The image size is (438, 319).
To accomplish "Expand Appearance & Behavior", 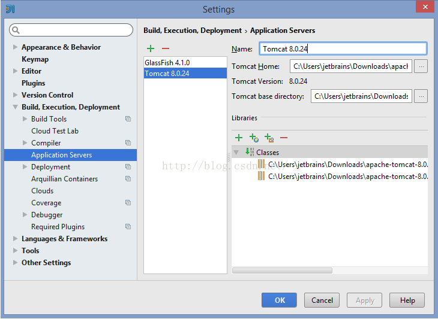I will coord(16,47).
